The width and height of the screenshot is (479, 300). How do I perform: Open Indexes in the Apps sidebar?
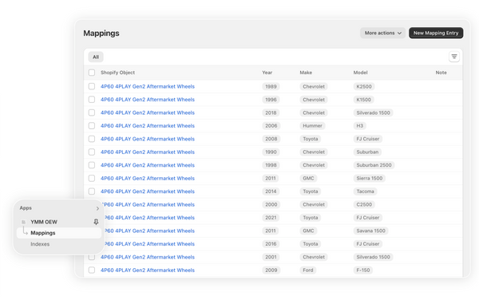[40, 244]
